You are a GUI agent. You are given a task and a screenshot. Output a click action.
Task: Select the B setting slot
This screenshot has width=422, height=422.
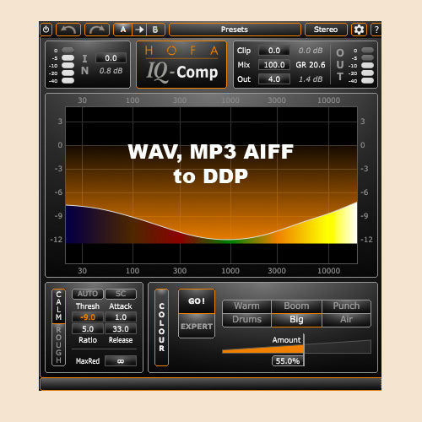[x=155, y=30]
